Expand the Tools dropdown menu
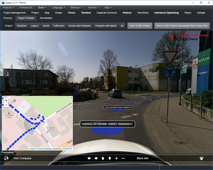The width and height of the screenshot is (213, 170). 42,8
